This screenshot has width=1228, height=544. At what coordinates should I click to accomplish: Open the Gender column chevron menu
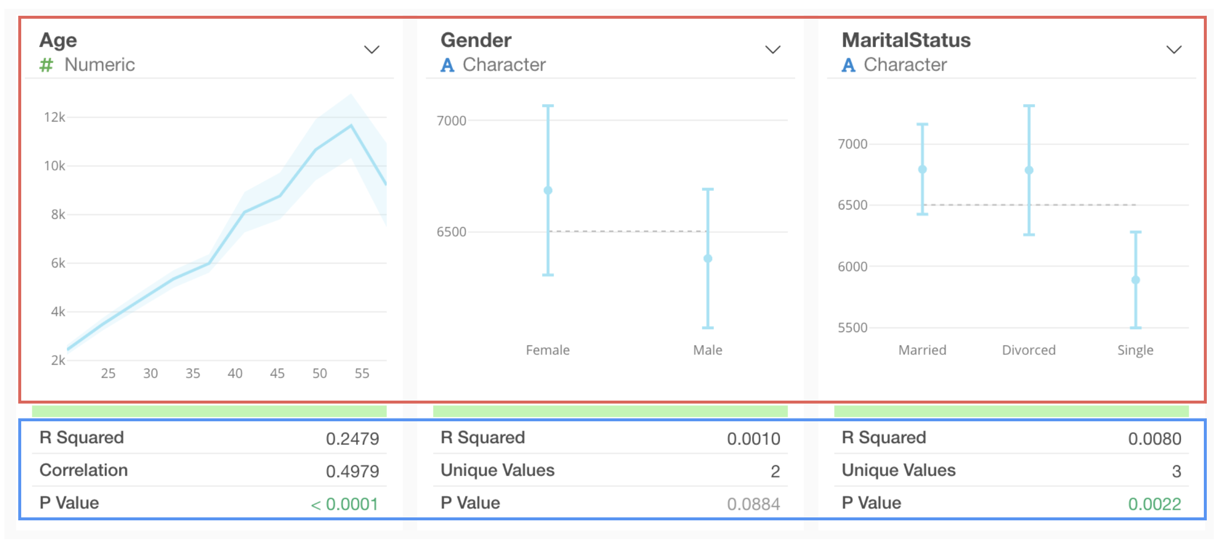pyautogui.click(x=772, y=50)
